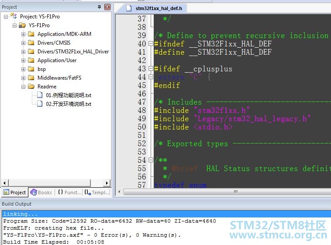Click the Program Size output line
331x245 pixels.
(x=110, y=221)
